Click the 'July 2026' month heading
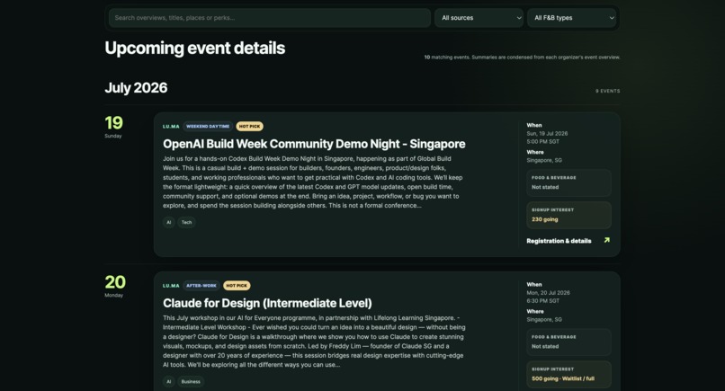Screen dimensions: 725x391 pos(136,88)
